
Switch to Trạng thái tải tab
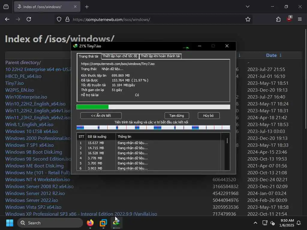coord(89,56)
